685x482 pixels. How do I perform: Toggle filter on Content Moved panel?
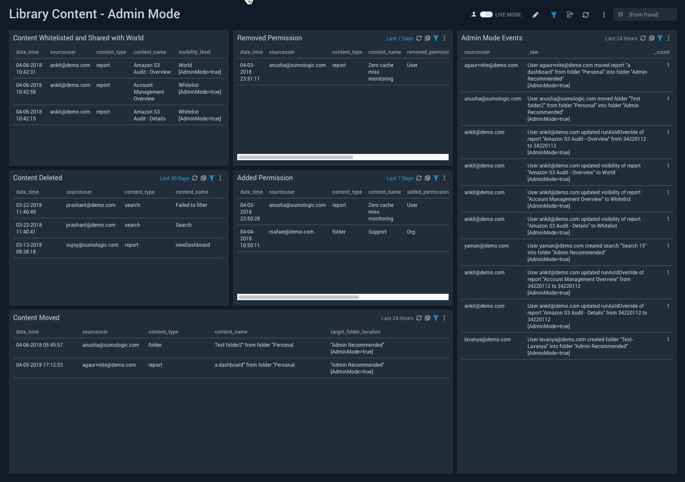pos(436,318)
